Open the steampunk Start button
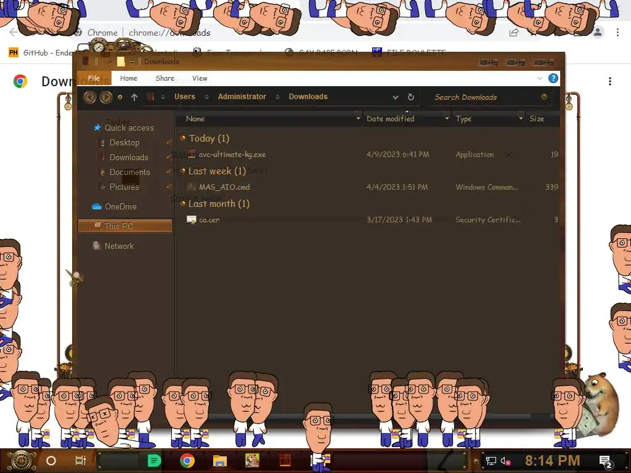Image resolution: width=631 pixels, height=473 pixels. tap(21, 461)
